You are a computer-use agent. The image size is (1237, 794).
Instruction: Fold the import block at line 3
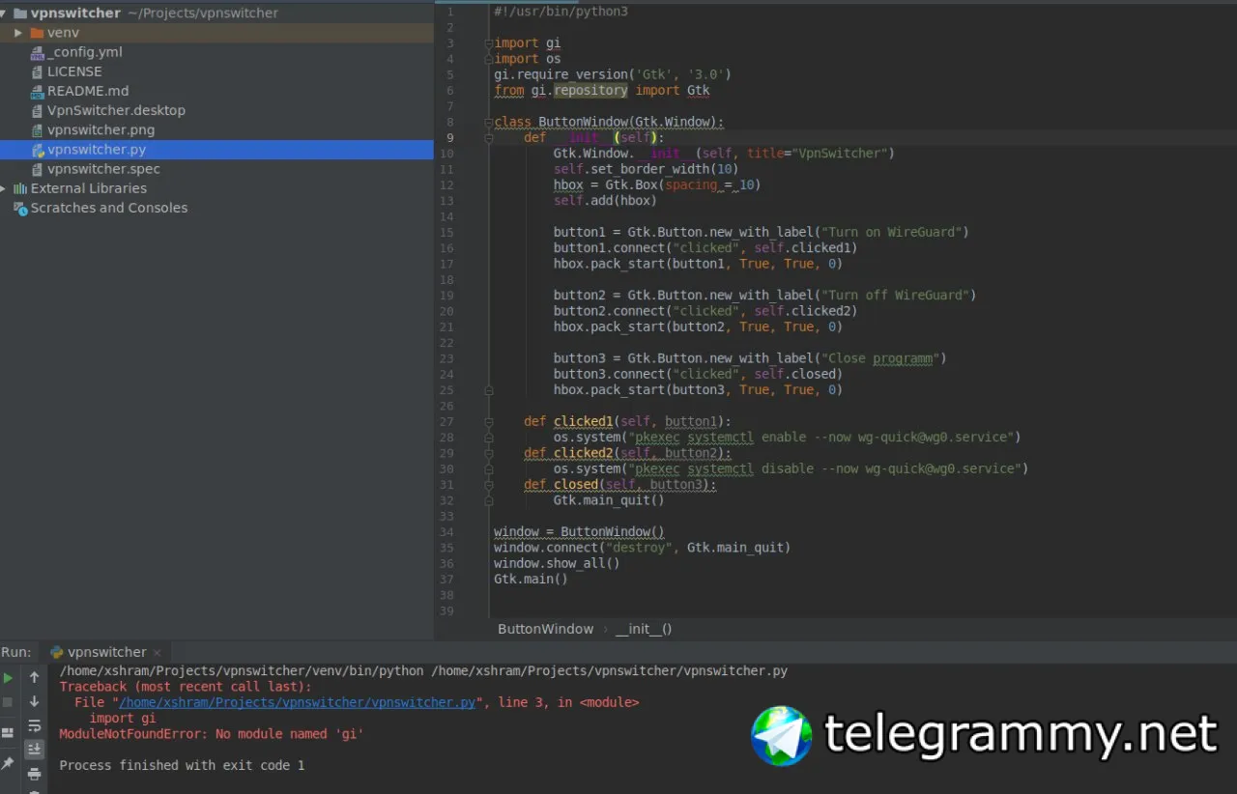click(488, 43)
